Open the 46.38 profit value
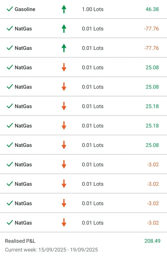 (152, 9)
